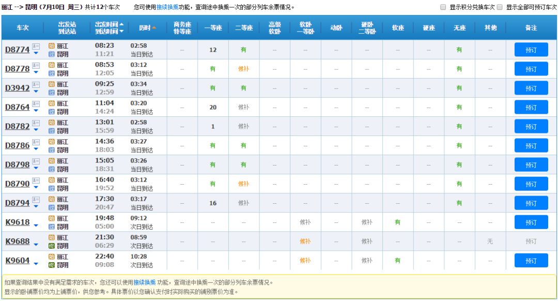Check the 显示全部可预订车次 checkbox
The image size is (558, 301).
click(500, 7)
